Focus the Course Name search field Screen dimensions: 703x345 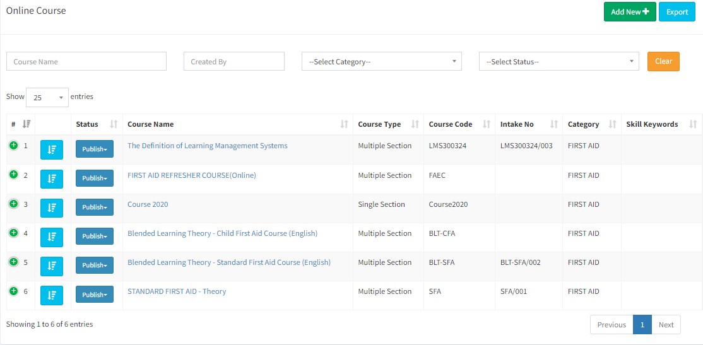point(86,61)
